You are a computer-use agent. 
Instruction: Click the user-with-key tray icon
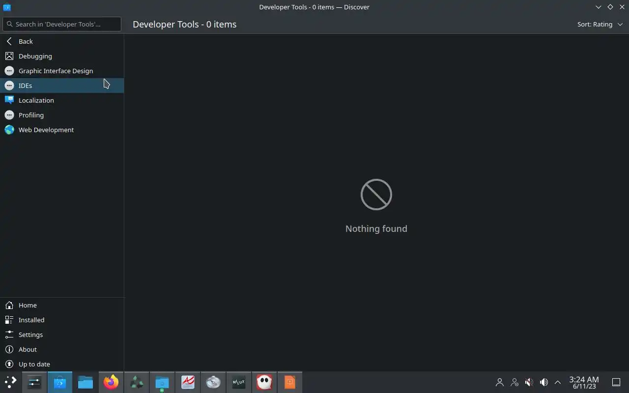click(515, 382)
